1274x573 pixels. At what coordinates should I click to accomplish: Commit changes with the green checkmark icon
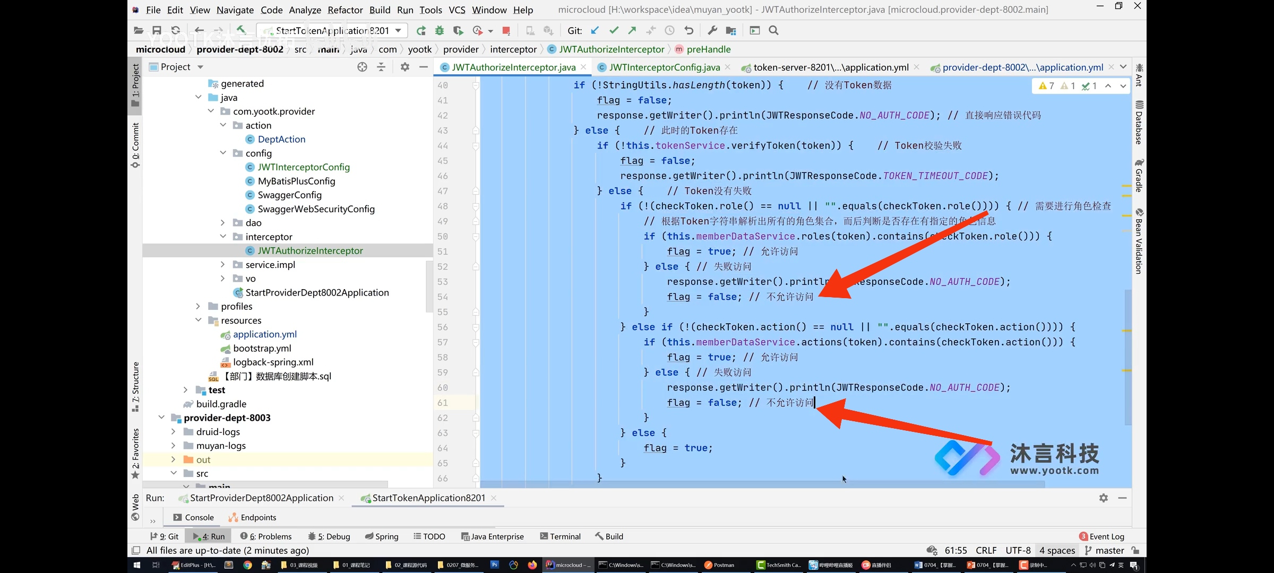coord(614,30)
